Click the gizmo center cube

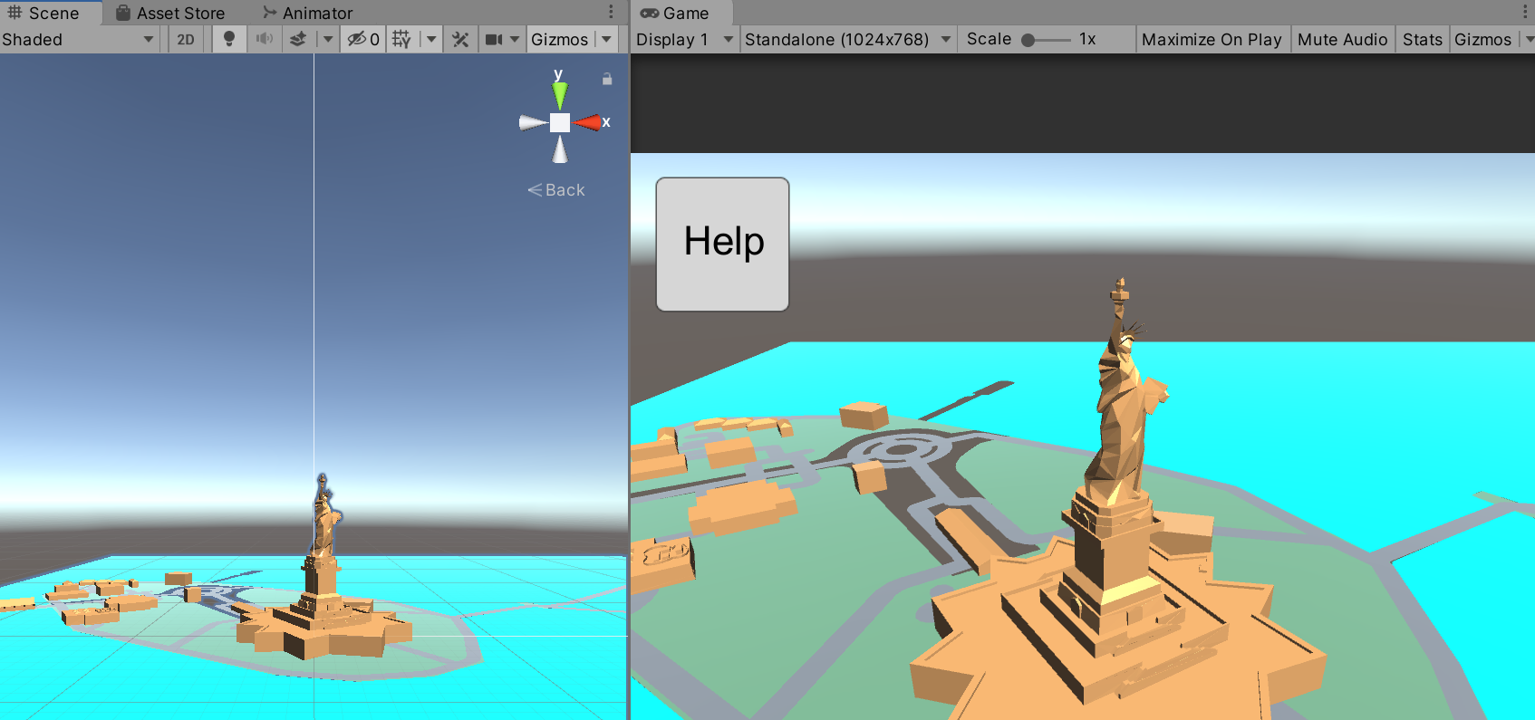(x=560, y=122)
